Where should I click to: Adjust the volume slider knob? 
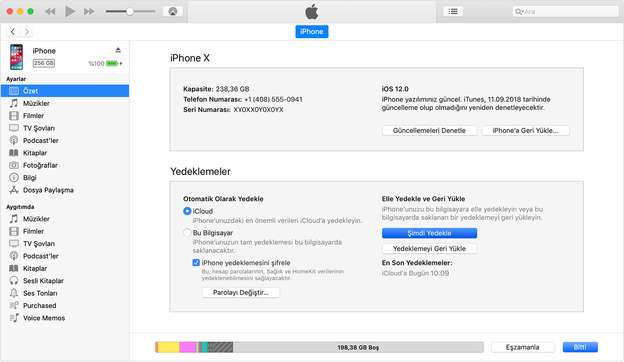(x=130, y=11)
